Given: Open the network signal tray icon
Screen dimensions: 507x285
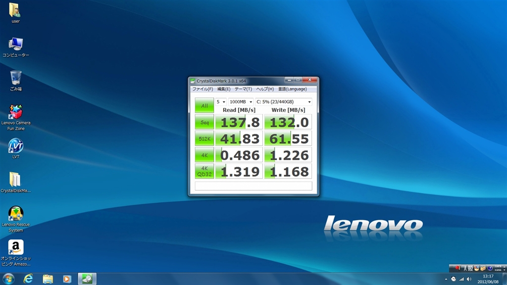Looking at the screenshot, I should [461, 279].
